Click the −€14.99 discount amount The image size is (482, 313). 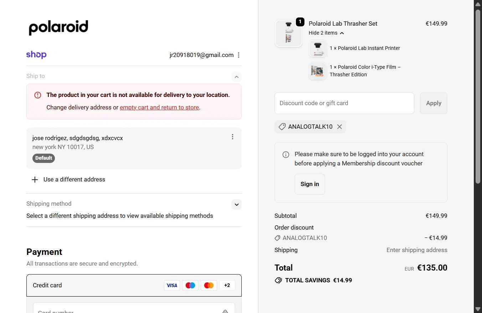[436, 238]
